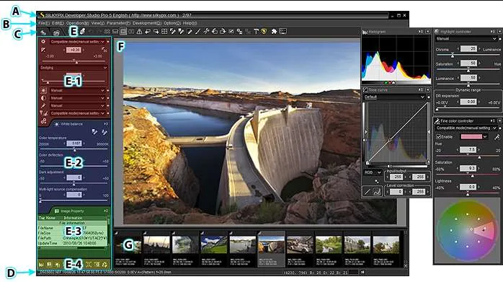The image size is (503, 282).
Task: Click the monitor display icon at toolbar end
Action: point(282,32)
